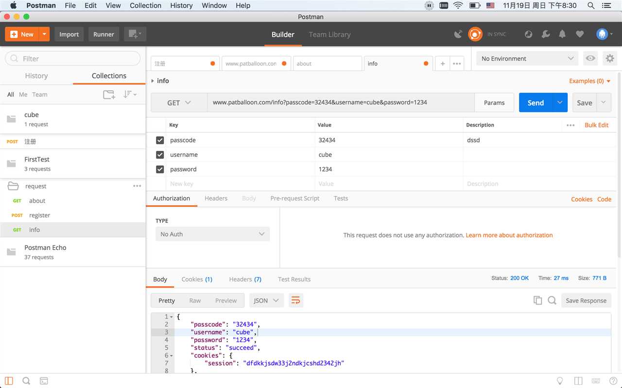This screenshot has width=622, height=388.
Task: Click the Save Response button
Action: [586, 300]
